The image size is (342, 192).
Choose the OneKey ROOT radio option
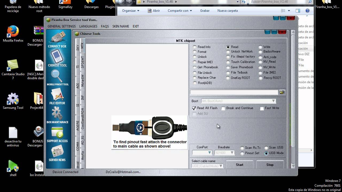tap(228, 78)
